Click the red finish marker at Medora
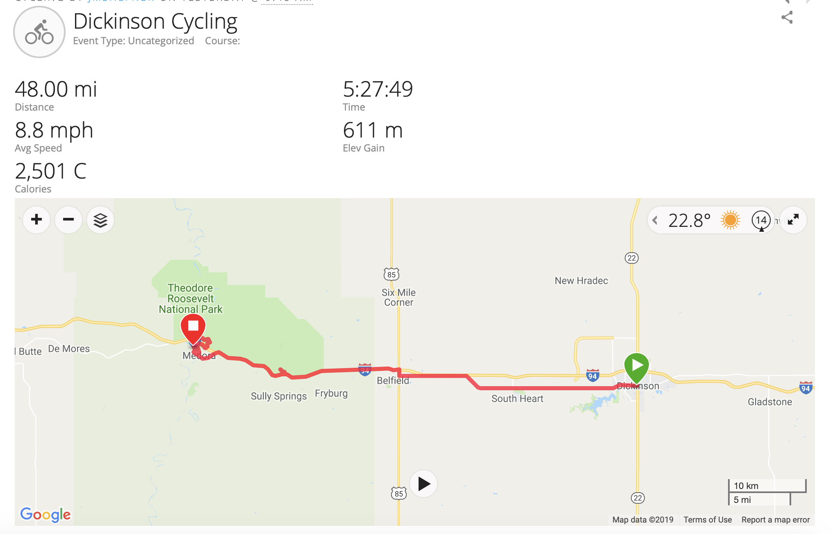 pyautogui.click(x=193, y=327)
